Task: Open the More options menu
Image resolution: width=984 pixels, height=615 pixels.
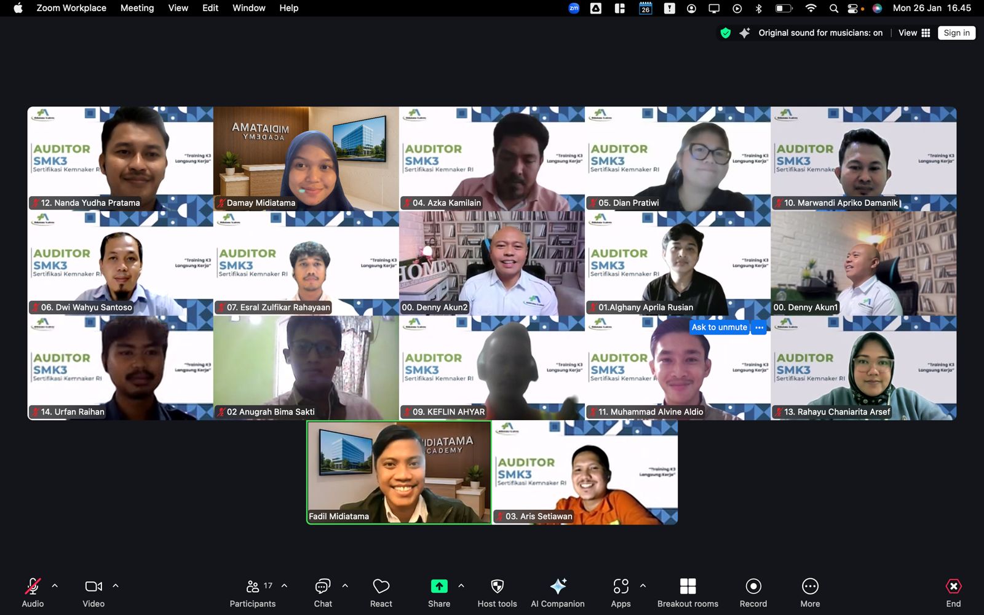Action: click(810, 592)
